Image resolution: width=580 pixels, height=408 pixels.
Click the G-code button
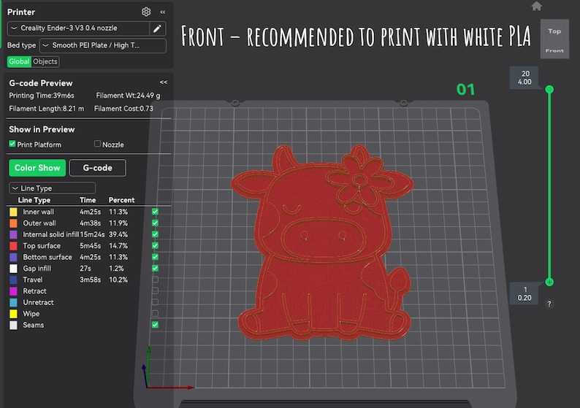98,168
